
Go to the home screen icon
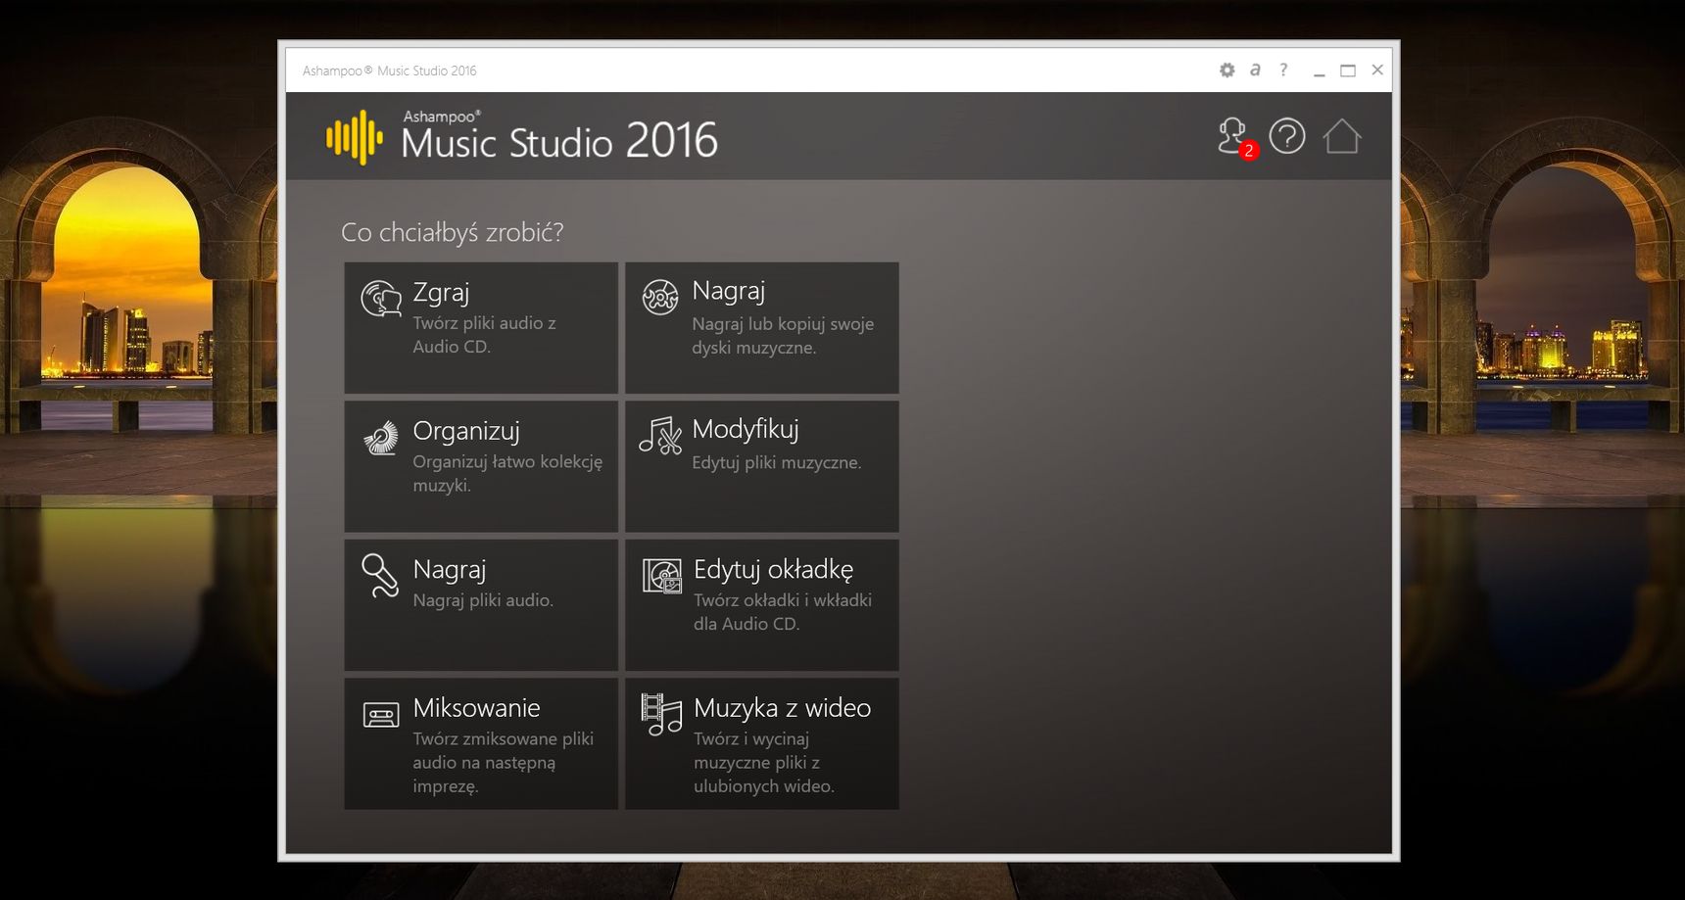coord(1342,136)
